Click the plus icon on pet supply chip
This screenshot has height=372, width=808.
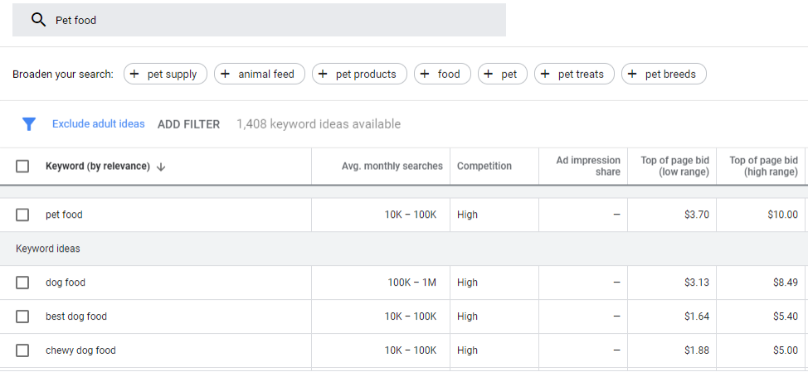click(x=135, y=75)
